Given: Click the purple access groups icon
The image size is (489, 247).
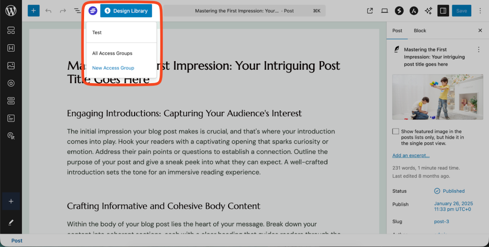Looking at the screenshot, I should click(93, 11).
